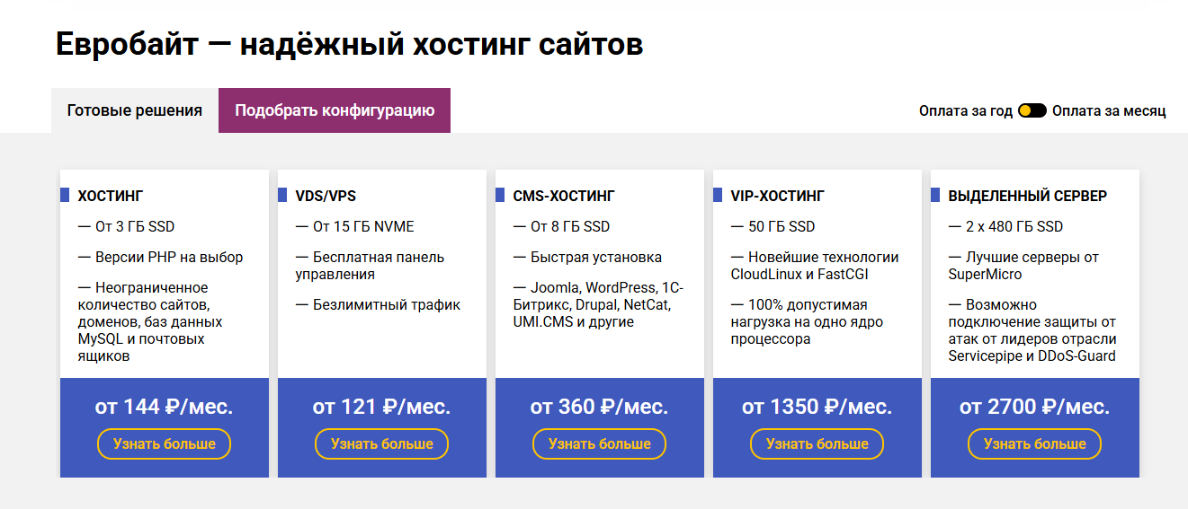The height and width of the screenshot is (509, 1188).
Task: Open the ВЫДЕЛЕННЫЙ СЕРВЕР card heading
Action: point(1028,196)
